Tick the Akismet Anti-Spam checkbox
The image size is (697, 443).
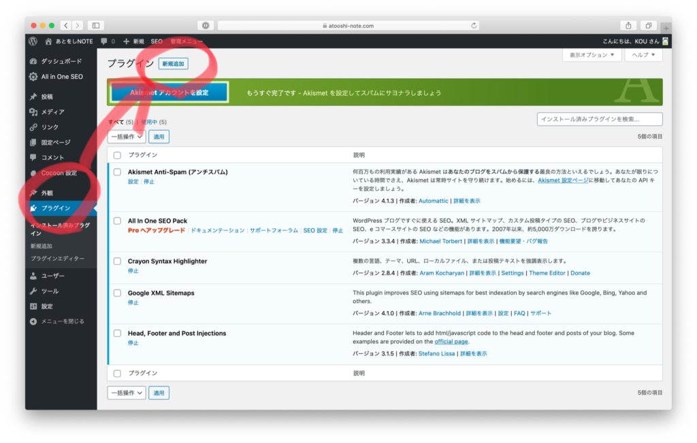pyautogui.click(x=117, y=172)
